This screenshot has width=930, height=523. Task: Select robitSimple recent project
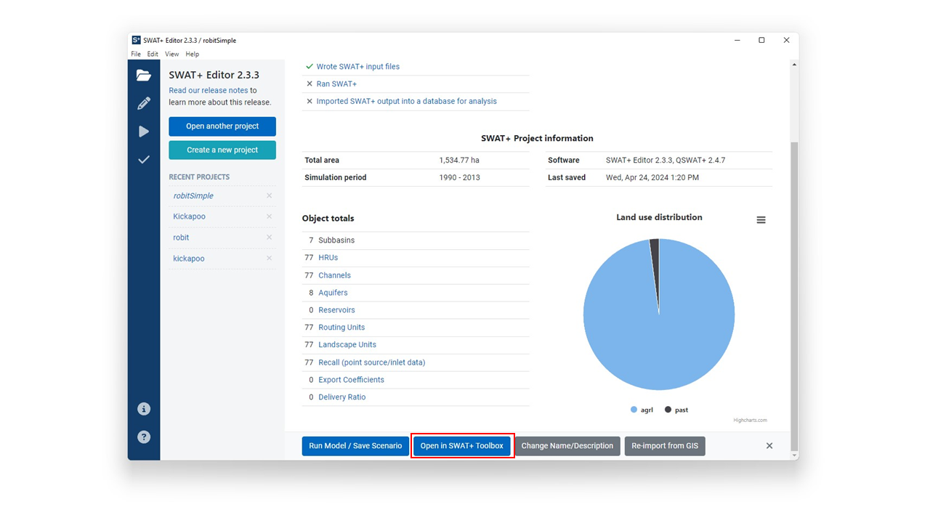click(x=193, y=196)
